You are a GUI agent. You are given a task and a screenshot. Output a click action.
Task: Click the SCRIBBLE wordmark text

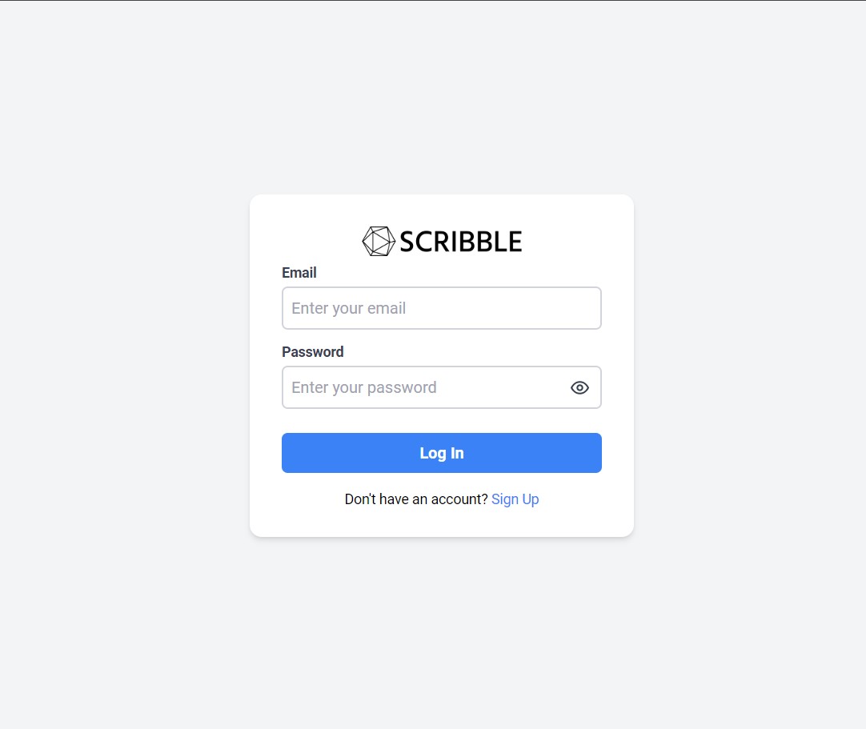pyautogui.click(x=459, y=240)
